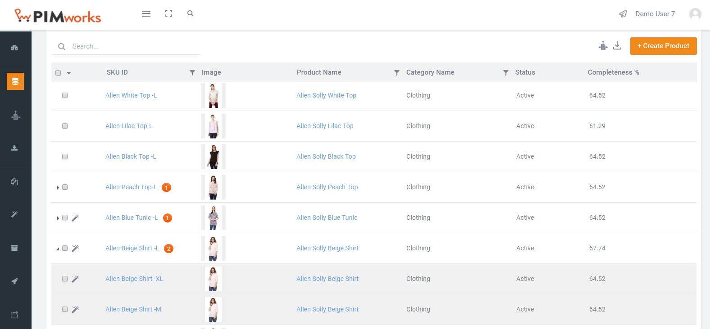The width and height of the screenshot is (710, 329).
Task: Click the 61.29 completeness value
Action: 597,126
